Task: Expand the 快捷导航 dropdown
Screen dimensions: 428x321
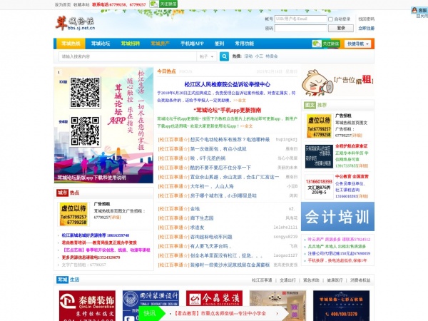Action: 356,44
